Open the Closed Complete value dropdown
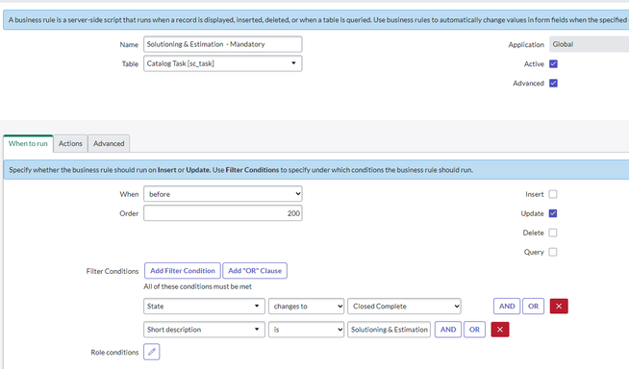The image size is (629, 369). pos(404,307)
